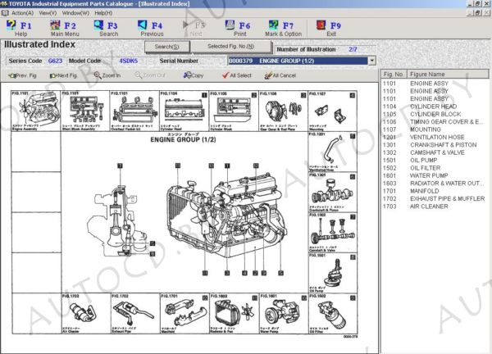Select 1105 CYLINDER BLOCK row
This screenshot has height=354, width=492.
tap(435, 114)
